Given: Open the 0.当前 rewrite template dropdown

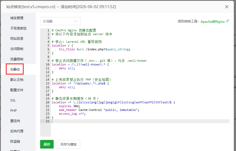Looking at the screenshot, I should coord(60,21).
